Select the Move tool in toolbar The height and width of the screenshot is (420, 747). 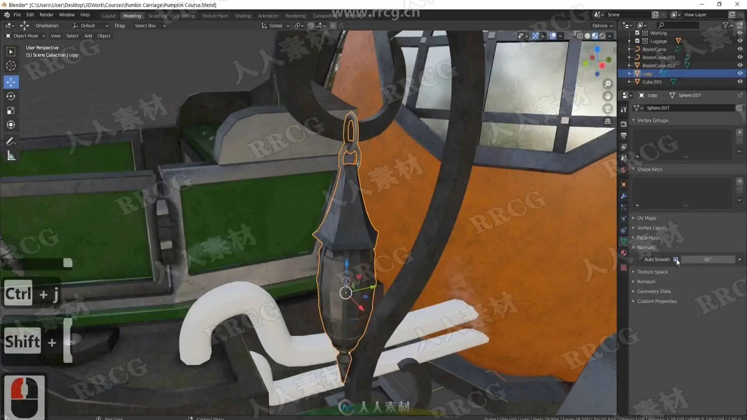pos(11,82)
